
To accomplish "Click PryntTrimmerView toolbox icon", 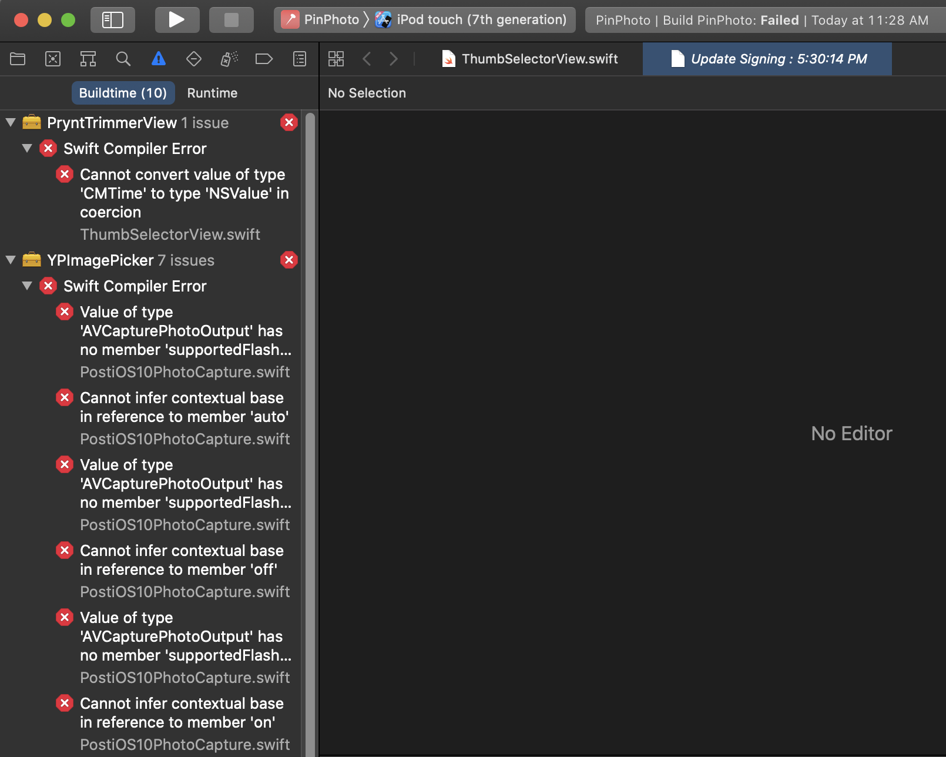I will point(32,123).
